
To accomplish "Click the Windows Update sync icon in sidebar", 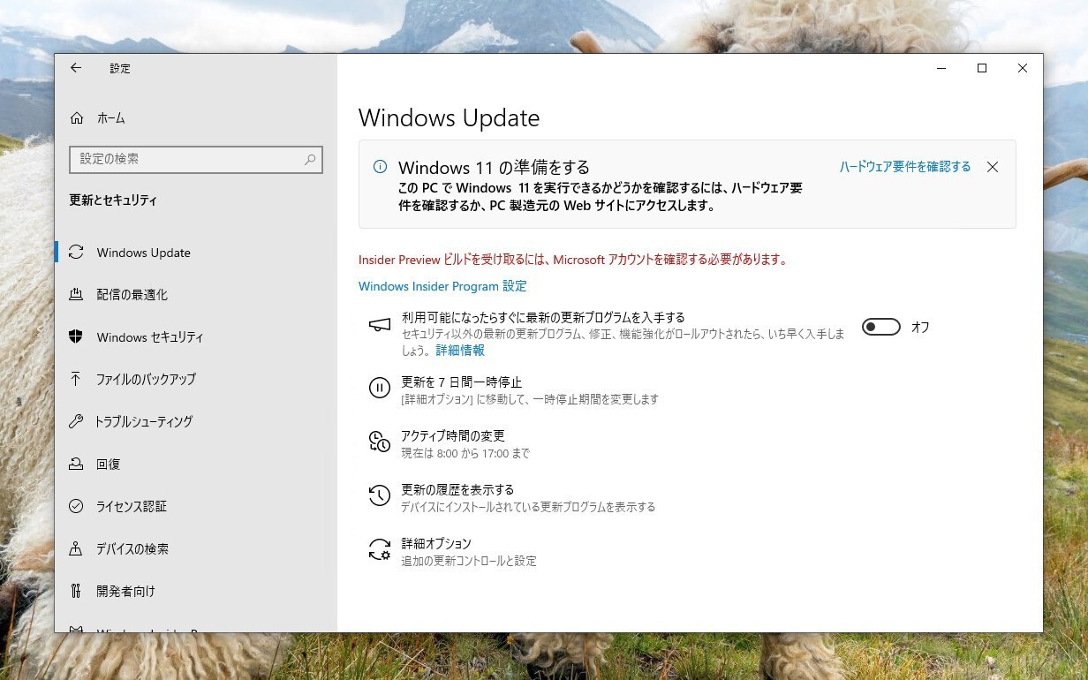I will (77, 253).
